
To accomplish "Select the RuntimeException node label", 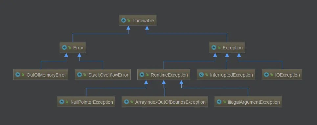I will tap(169, 75).
